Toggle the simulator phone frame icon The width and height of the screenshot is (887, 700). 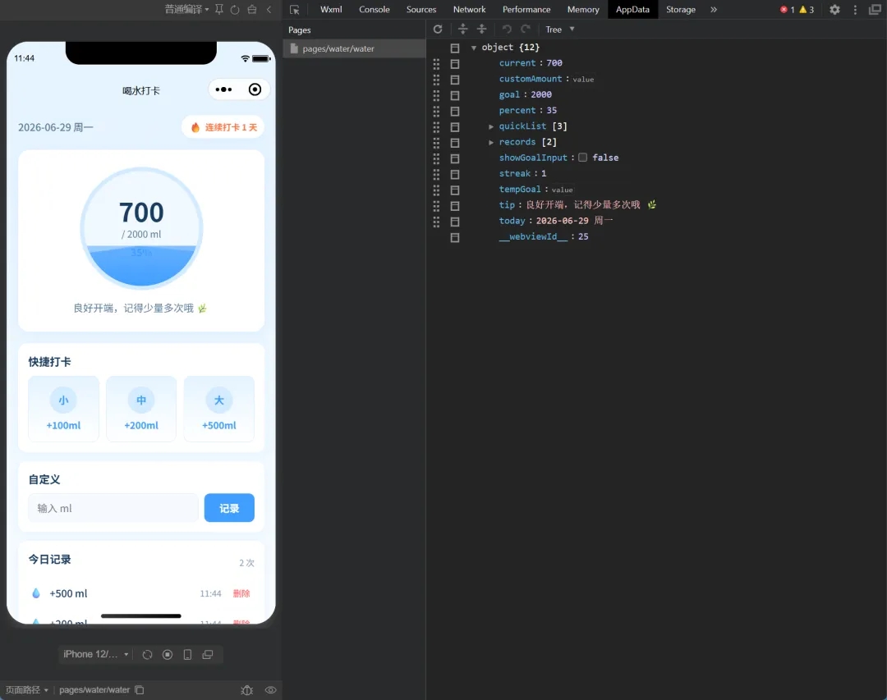coord(187,655)
